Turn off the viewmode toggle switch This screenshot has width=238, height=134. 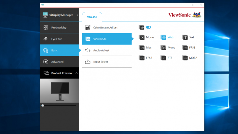(x=148, y=27)
